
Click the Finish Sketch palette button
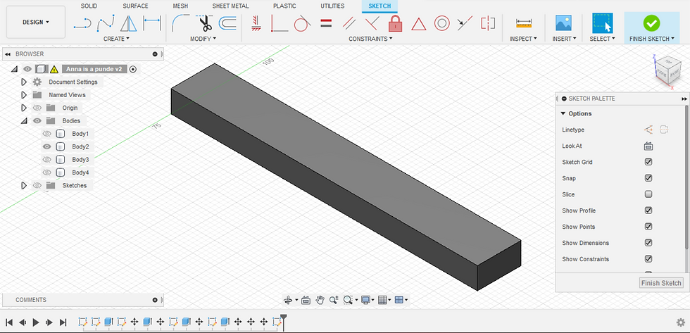coord(661,283)
